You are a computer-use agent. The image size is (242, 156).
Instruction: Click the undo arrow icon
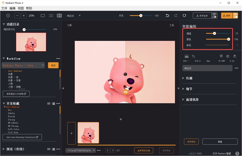(168, 16)
